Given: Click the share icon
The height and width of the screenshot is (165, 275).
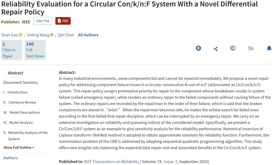Looking at the screenshot, I should [x=216, y=49].
